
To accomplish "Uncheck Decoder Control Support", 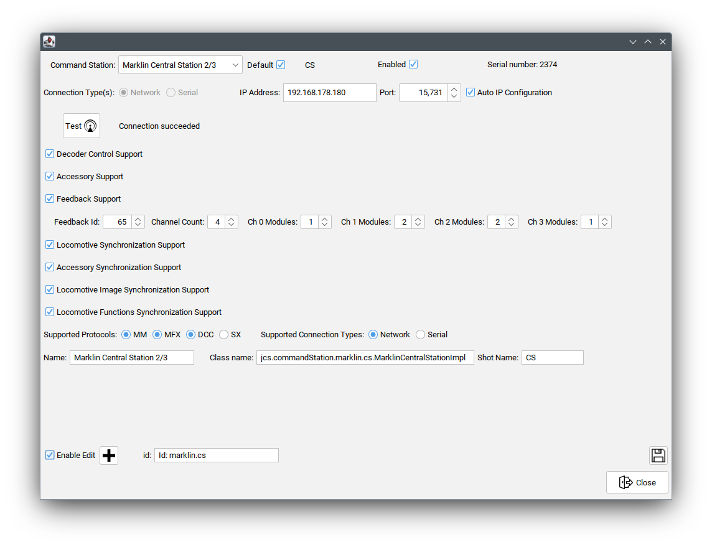I will coord(50,154).
